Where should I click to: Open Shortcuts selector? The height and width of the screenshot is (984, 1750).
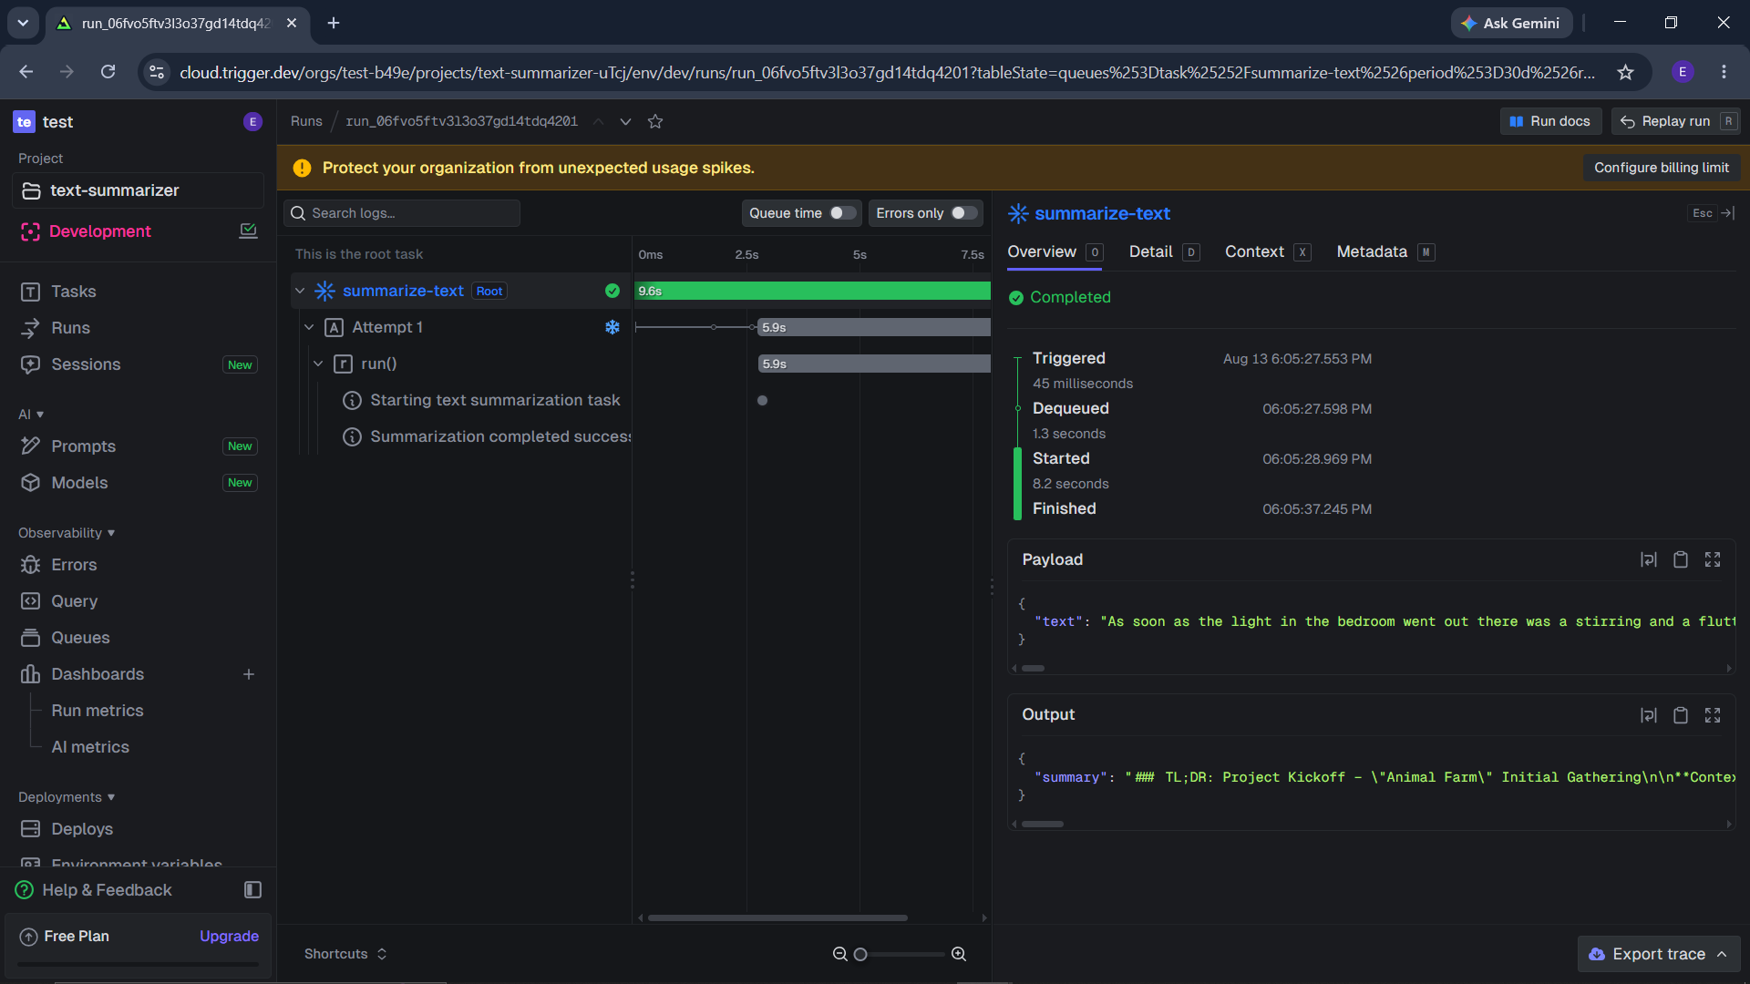[345, 954]
